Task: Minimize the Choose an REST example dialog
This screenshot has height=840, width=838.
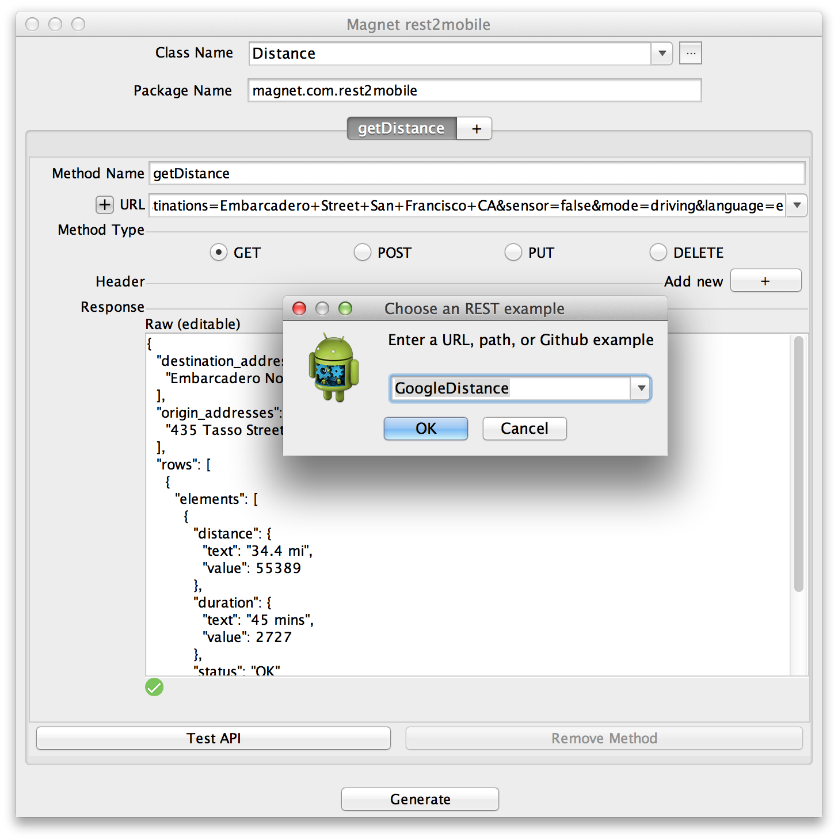Action: pyautogui.click(x=322, y=308)
